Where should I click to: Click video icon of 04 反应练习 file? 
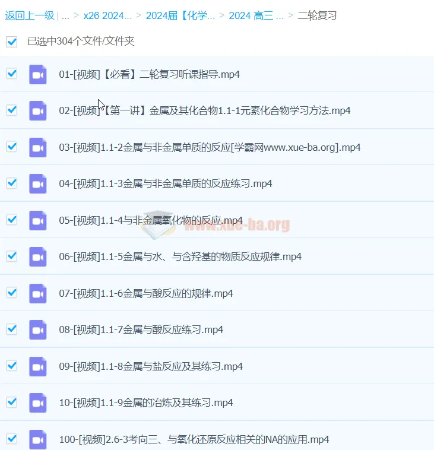(38, 183)
